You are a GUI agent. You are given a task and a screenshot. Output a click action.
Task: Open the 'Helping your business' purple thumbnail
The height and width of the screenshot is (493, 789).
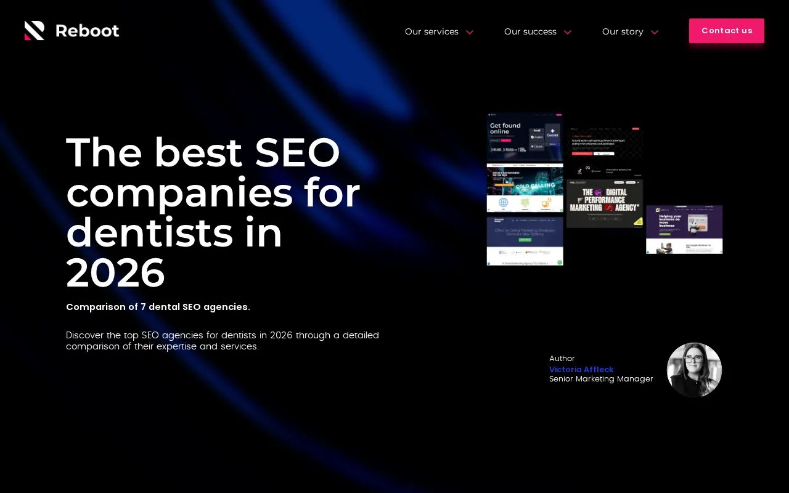pyautogui.click(x=684, y=229)
